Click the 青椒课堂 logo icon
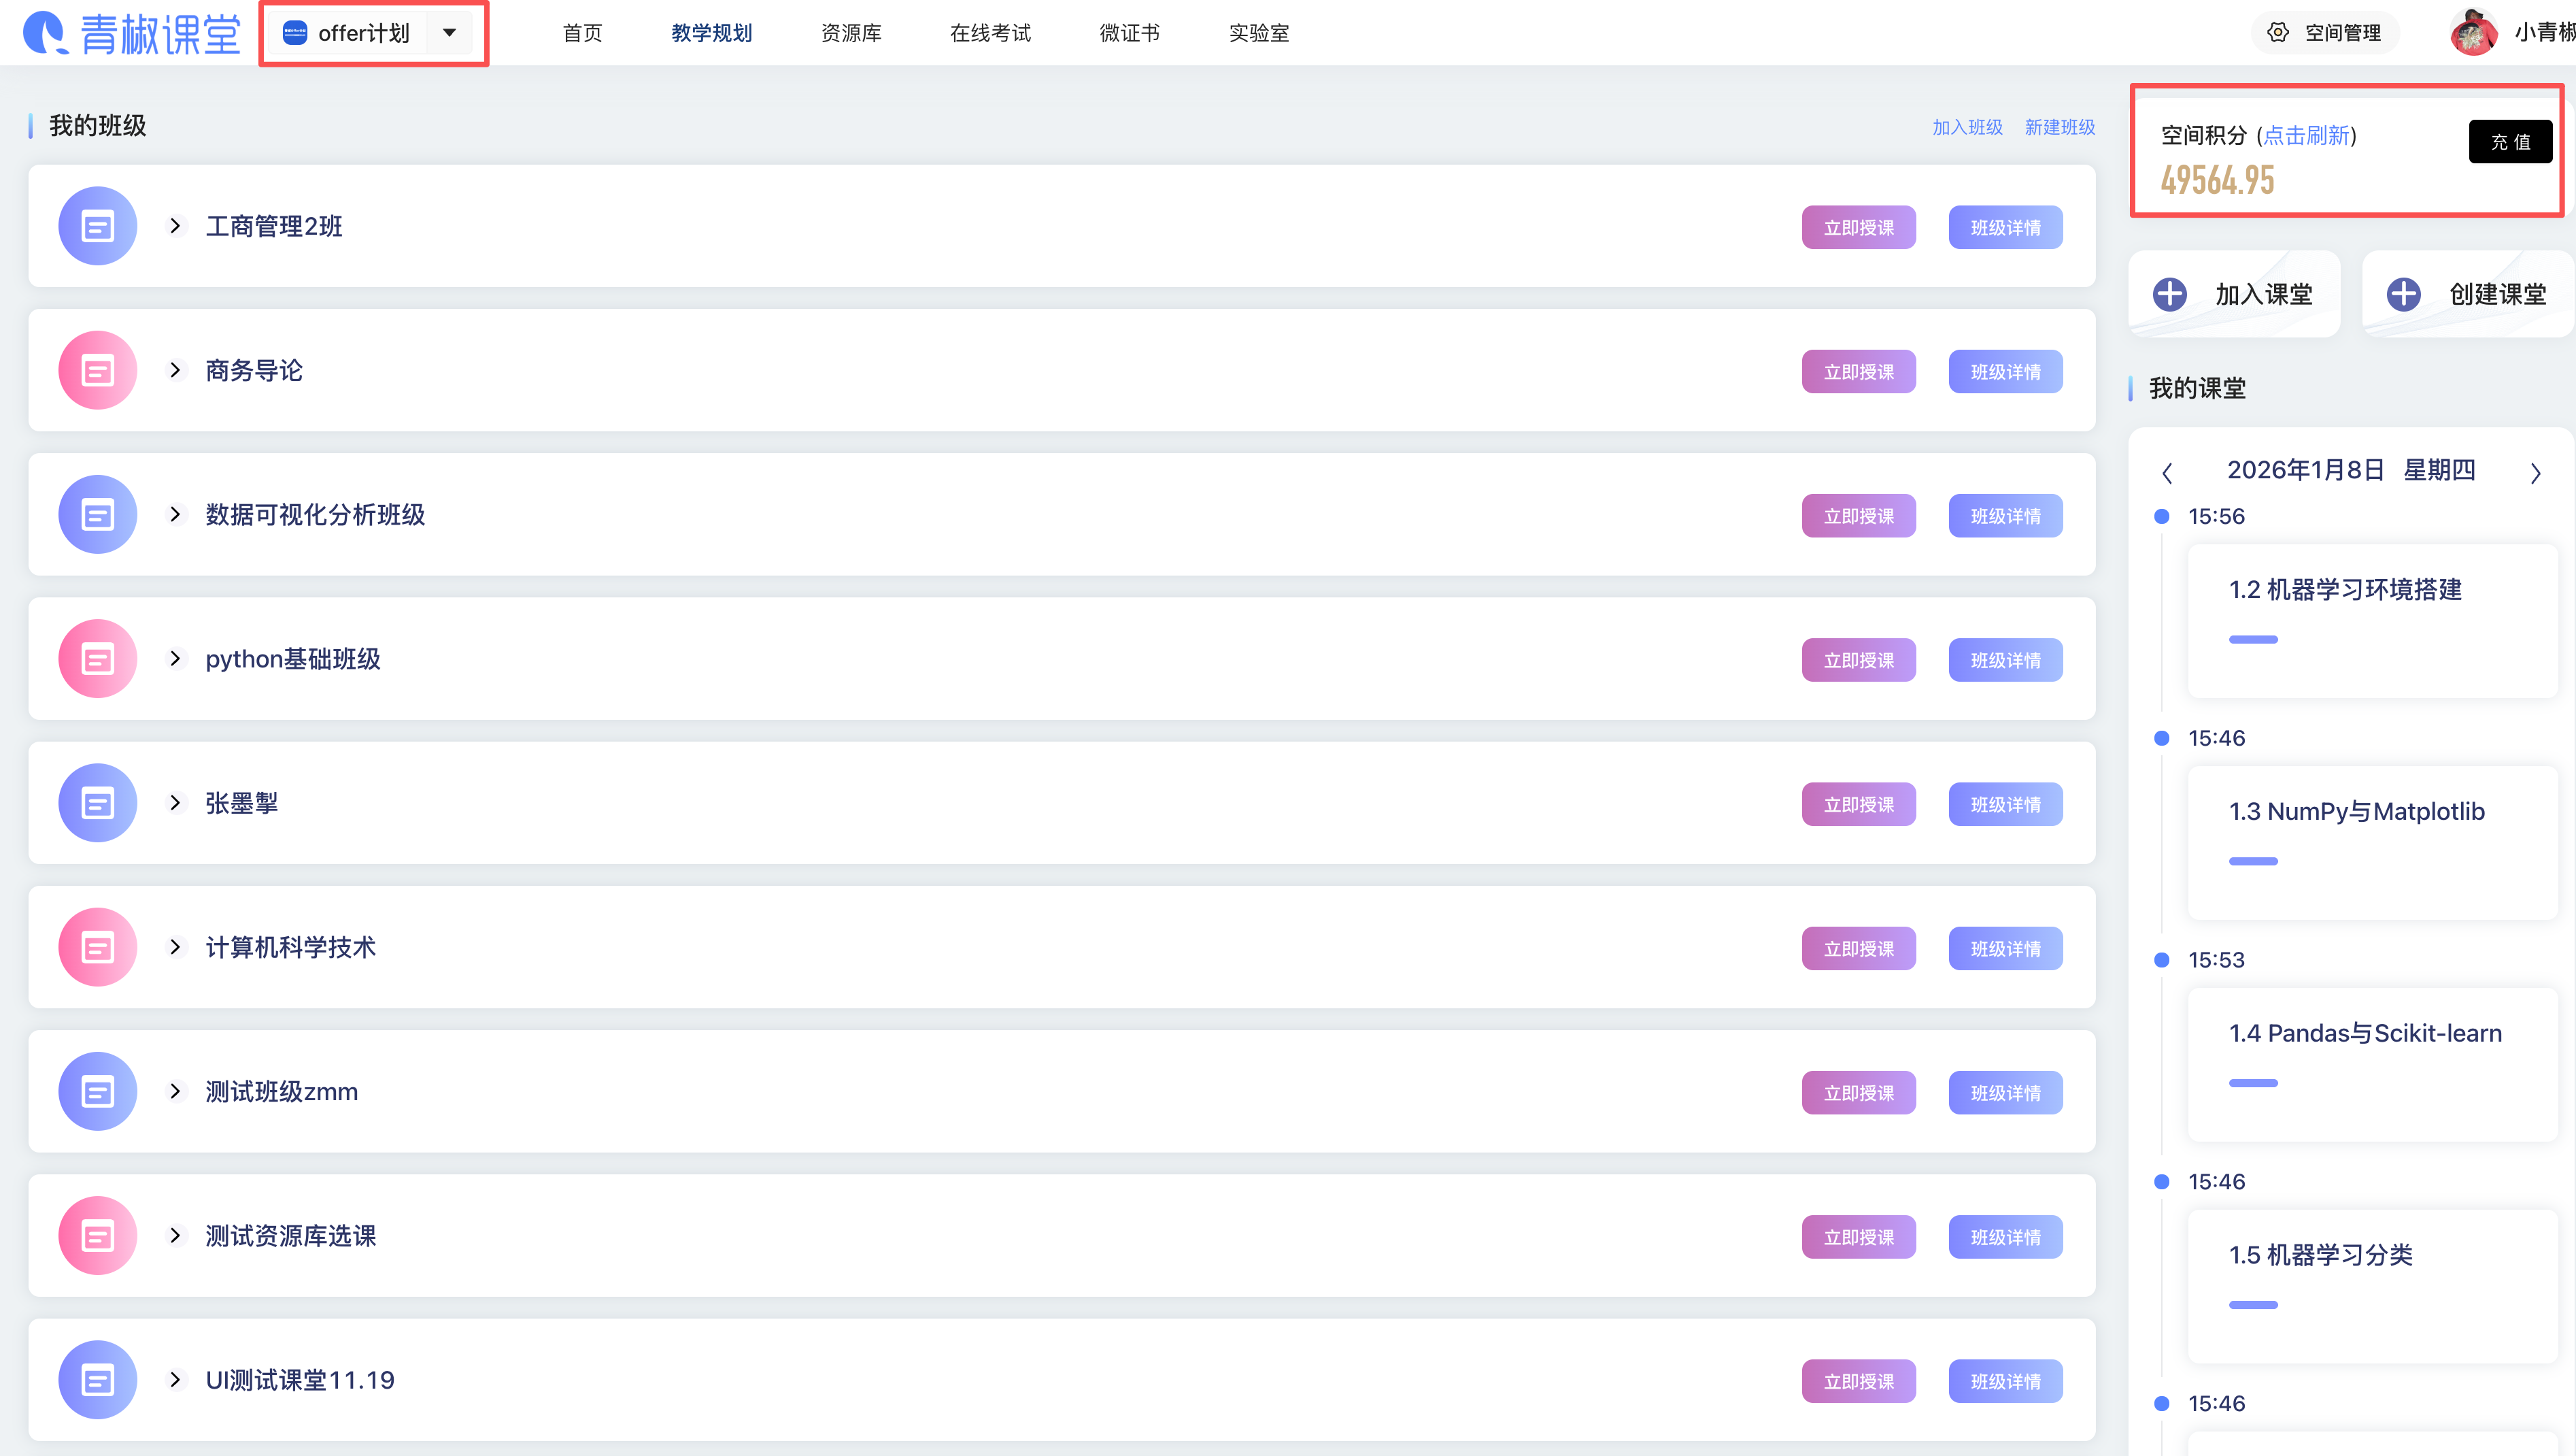The width and height of the screenshot is (2576, 1456). [44, 33]
